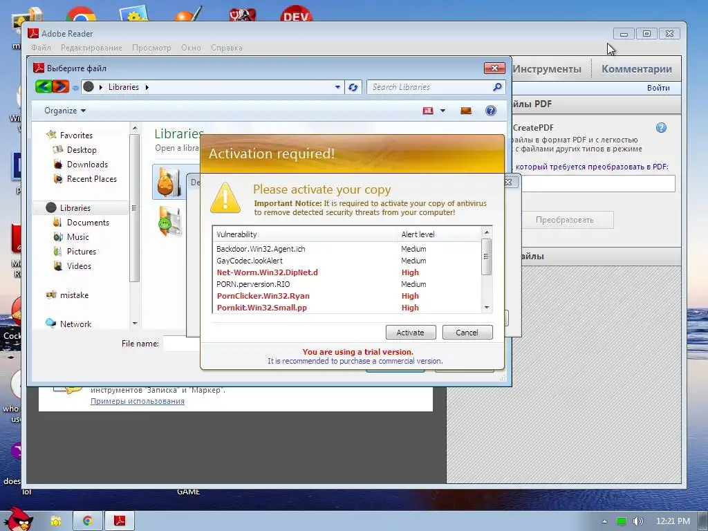The image size is (708, 531).
Task: Select Pornkit.Win32.Small.pp vulnerability row
Action: [346, 308]
